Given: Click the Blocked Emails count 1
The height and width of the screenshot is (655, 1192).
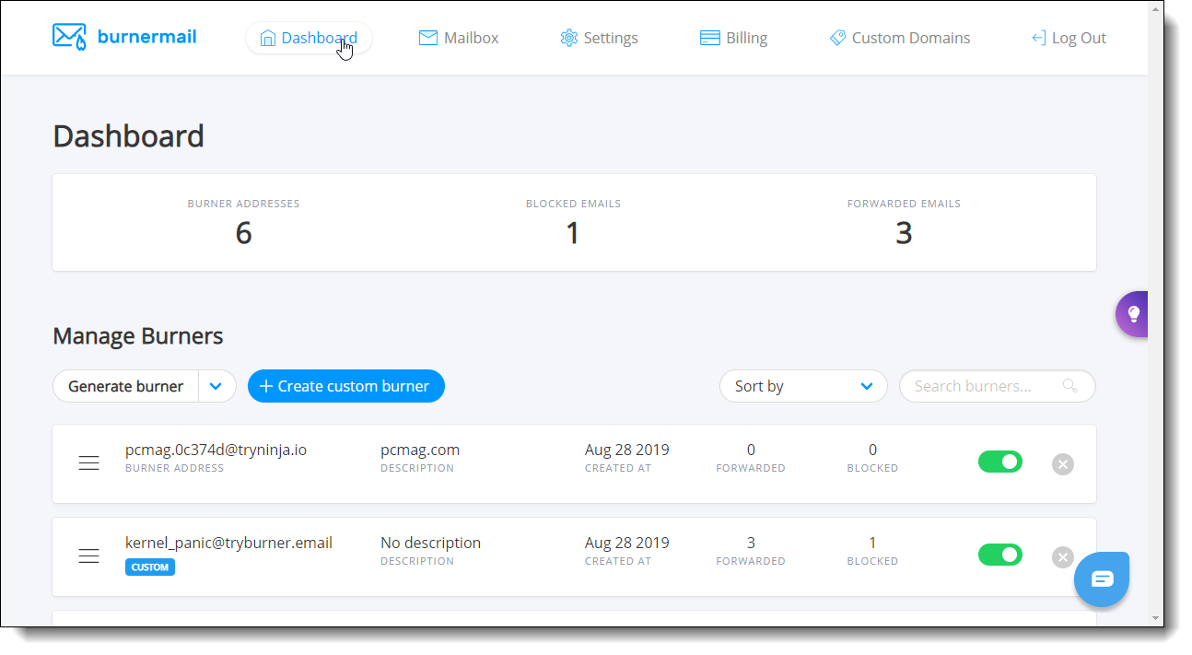Looking at the screenshot, I should 573,233.
